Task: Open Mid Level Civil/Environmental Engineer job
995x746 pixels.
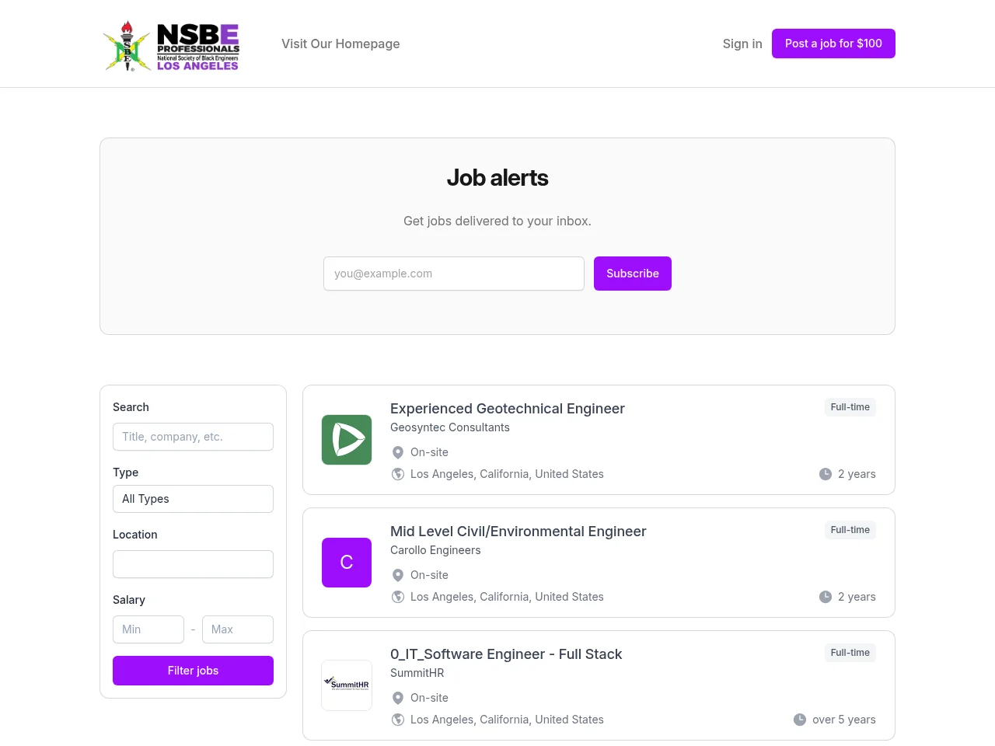Action: tap(518, 532)
